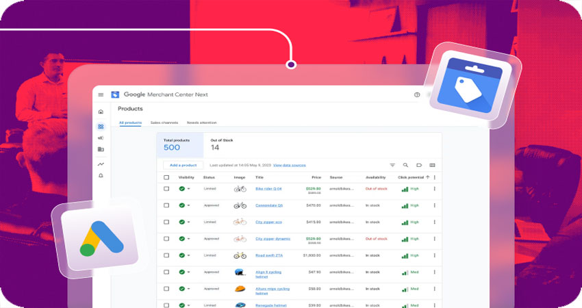The height and width of the screenshot is (308, 582).
Task: Go to Home in the sidebar
Action: pos(101,112)
